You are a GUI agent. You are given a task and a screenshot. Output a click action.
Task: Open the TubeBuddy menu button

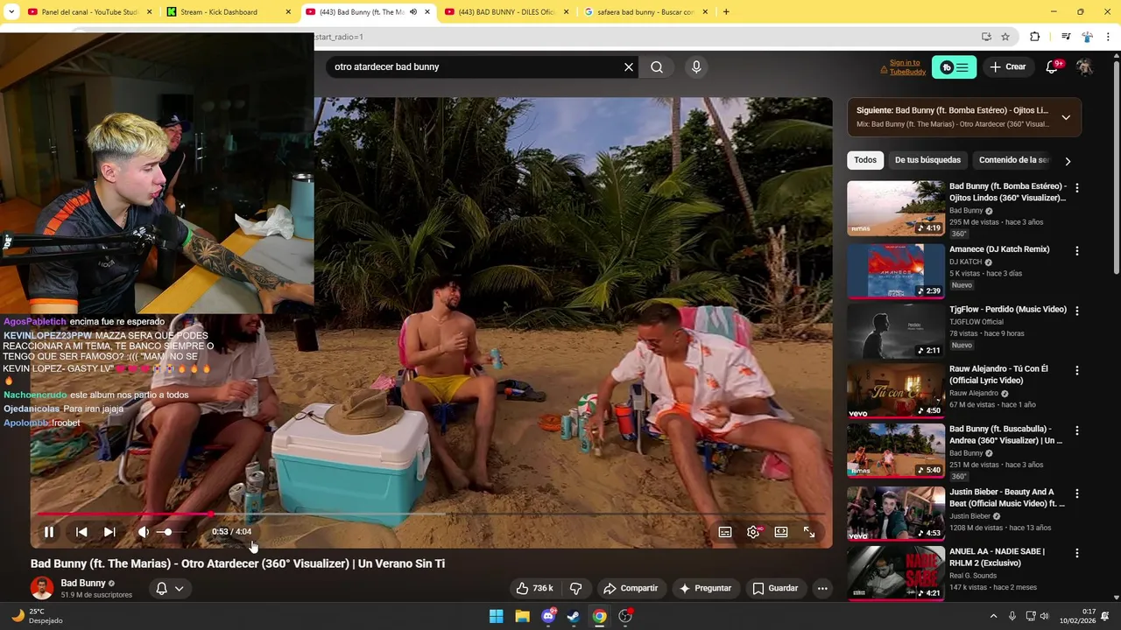[x=954, y=67]
